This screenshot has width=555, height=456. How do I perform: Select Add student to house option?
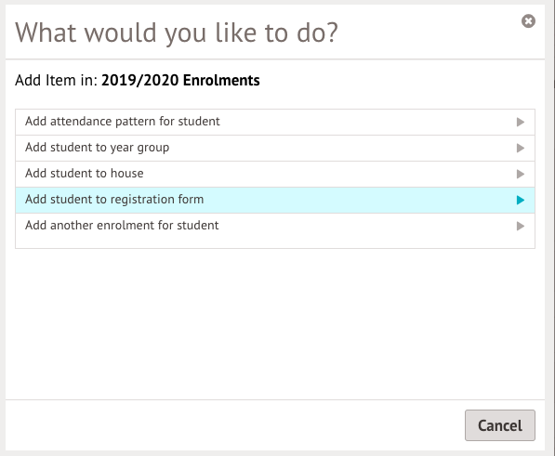coord(275,174)
